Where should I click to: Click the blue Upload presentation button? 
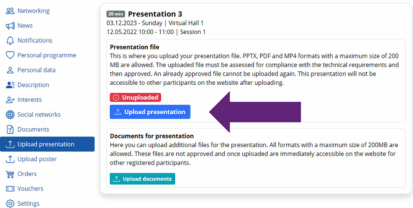[x=150, y=112]
